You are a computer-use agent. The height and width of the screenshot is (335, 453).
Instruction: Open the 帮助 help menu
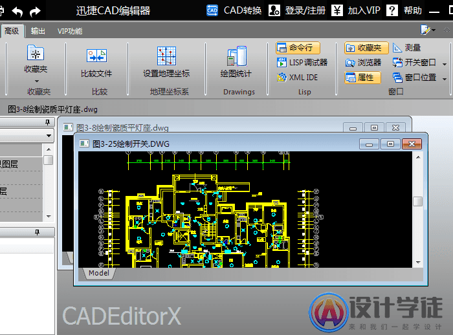(x=404, y=10)
